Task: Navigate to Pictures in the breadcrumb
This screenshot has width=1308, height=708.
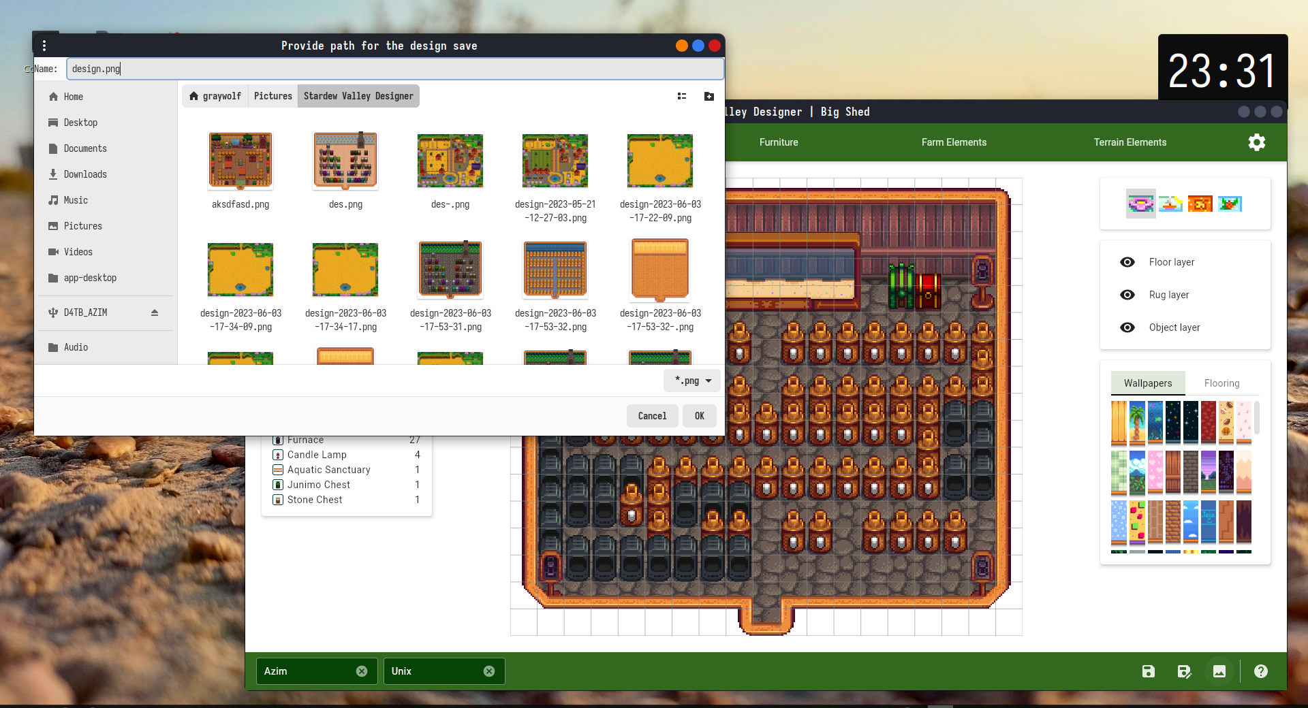Action: pos(273,96)
